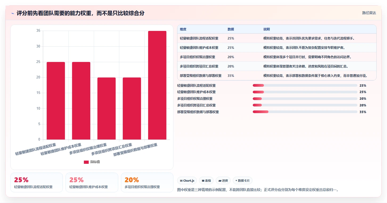387x203 pixels.
Task: Click progress list label 多项目组织权限治理权重
Action: click(x=195, y=99)
